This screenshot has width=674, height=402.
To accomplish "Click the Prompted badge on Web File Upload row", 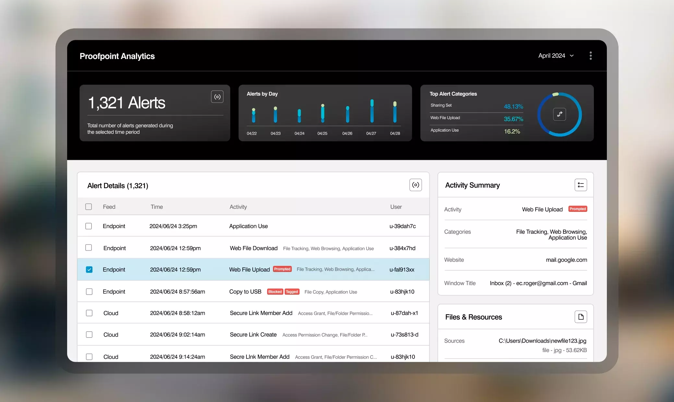I will point(282,269).
